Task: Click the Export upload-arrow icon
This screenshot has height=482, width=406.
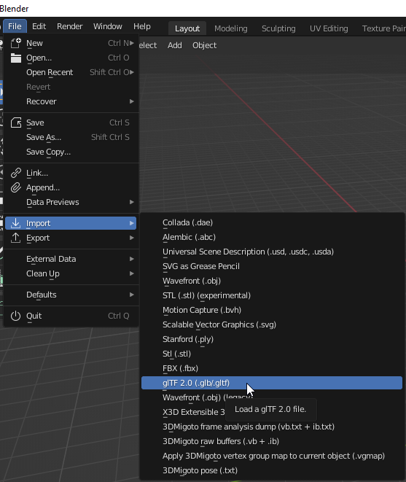Action: pos(16,238)
